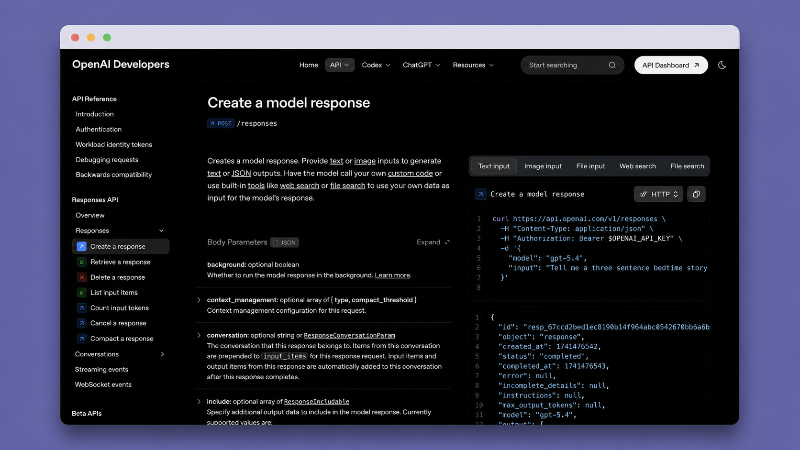Open the Codex dropdown menu

(x=376, y=65)
